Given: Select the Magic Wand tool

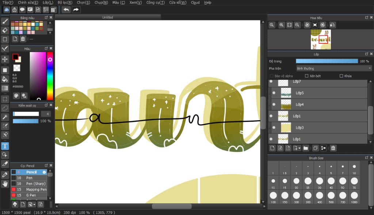Looking at the screenshot, I should click(5, 117).
